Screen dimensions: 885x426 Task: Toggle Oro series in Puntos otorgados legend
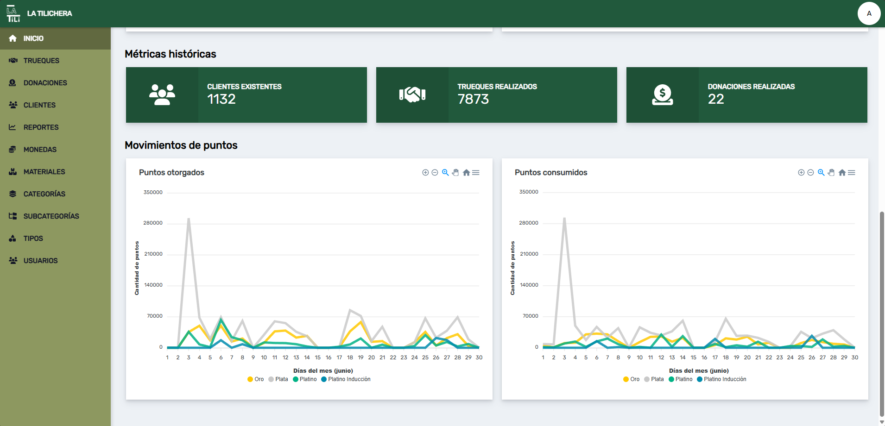[256, 379]
